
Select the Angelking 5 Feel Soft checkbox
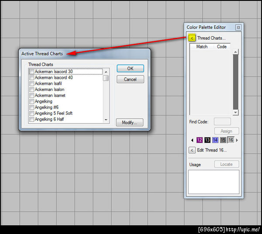coord(31,114)
